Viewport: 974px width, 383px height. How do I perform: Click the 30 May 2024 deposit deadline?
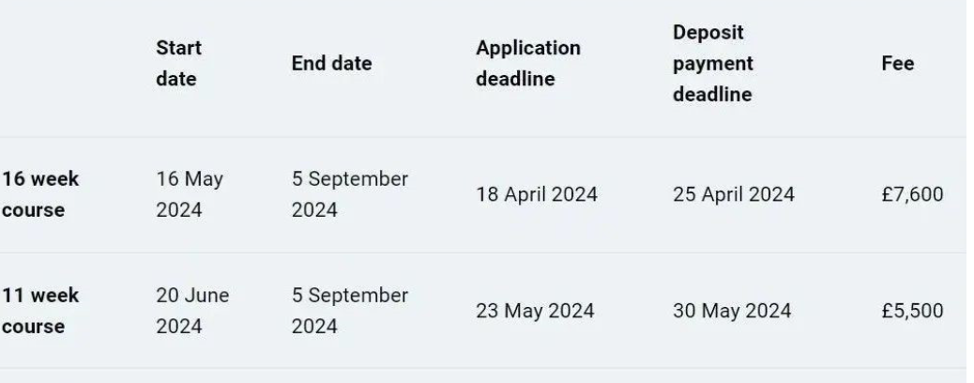pos(731,311)
